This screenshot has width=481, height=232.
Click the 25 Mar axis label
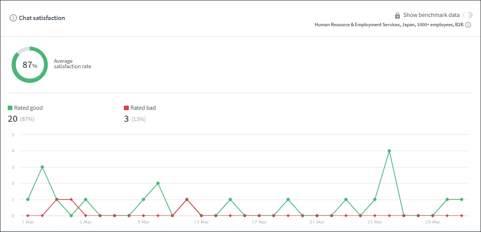(375, 222)
